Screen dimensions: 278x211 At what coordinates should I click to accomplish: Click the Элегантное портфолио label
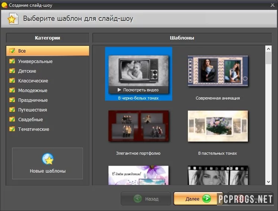138,153
